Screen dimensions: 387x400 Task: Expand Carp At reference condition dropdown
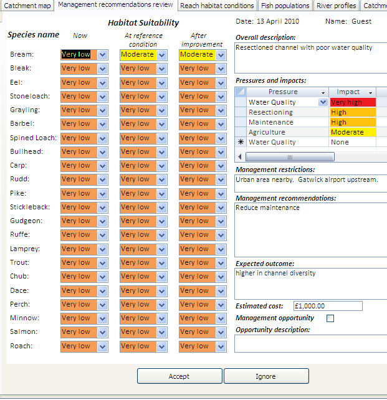[162, 166]
